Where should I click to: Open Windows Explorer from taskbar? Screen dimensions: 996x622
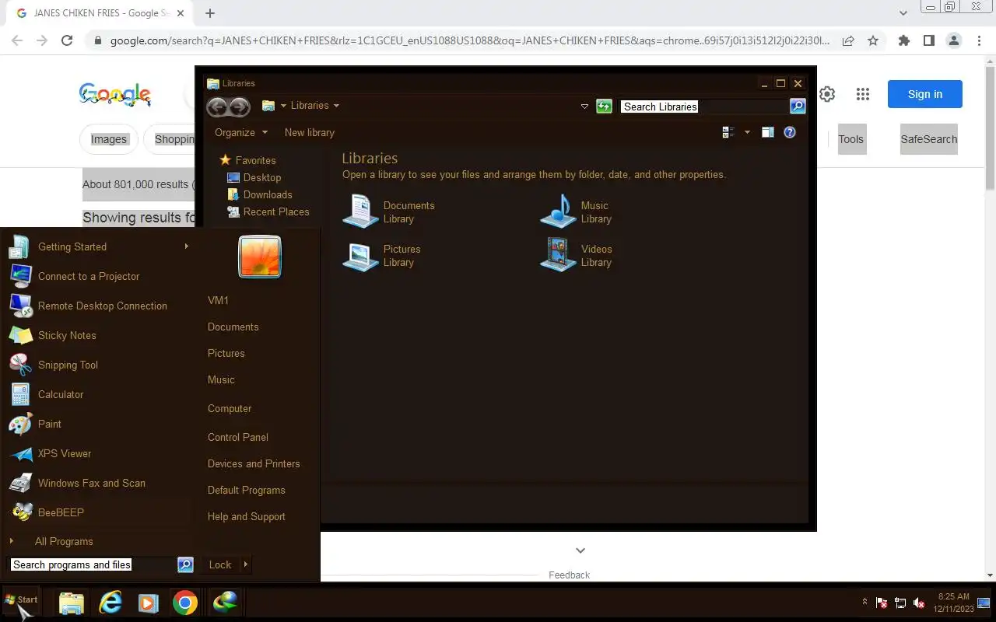(71, 603)
